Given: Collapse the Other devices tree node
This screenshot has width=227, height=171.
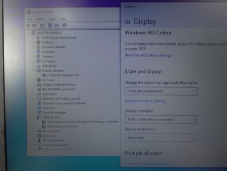Looking at the screenshot, I should [34, 117].
